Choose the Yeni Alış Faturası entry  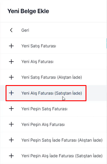[x=37, y=62]
